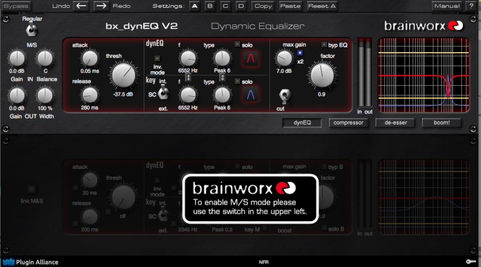
Task: Solo the key filter with blue peak icon
Action: (251, 95)
